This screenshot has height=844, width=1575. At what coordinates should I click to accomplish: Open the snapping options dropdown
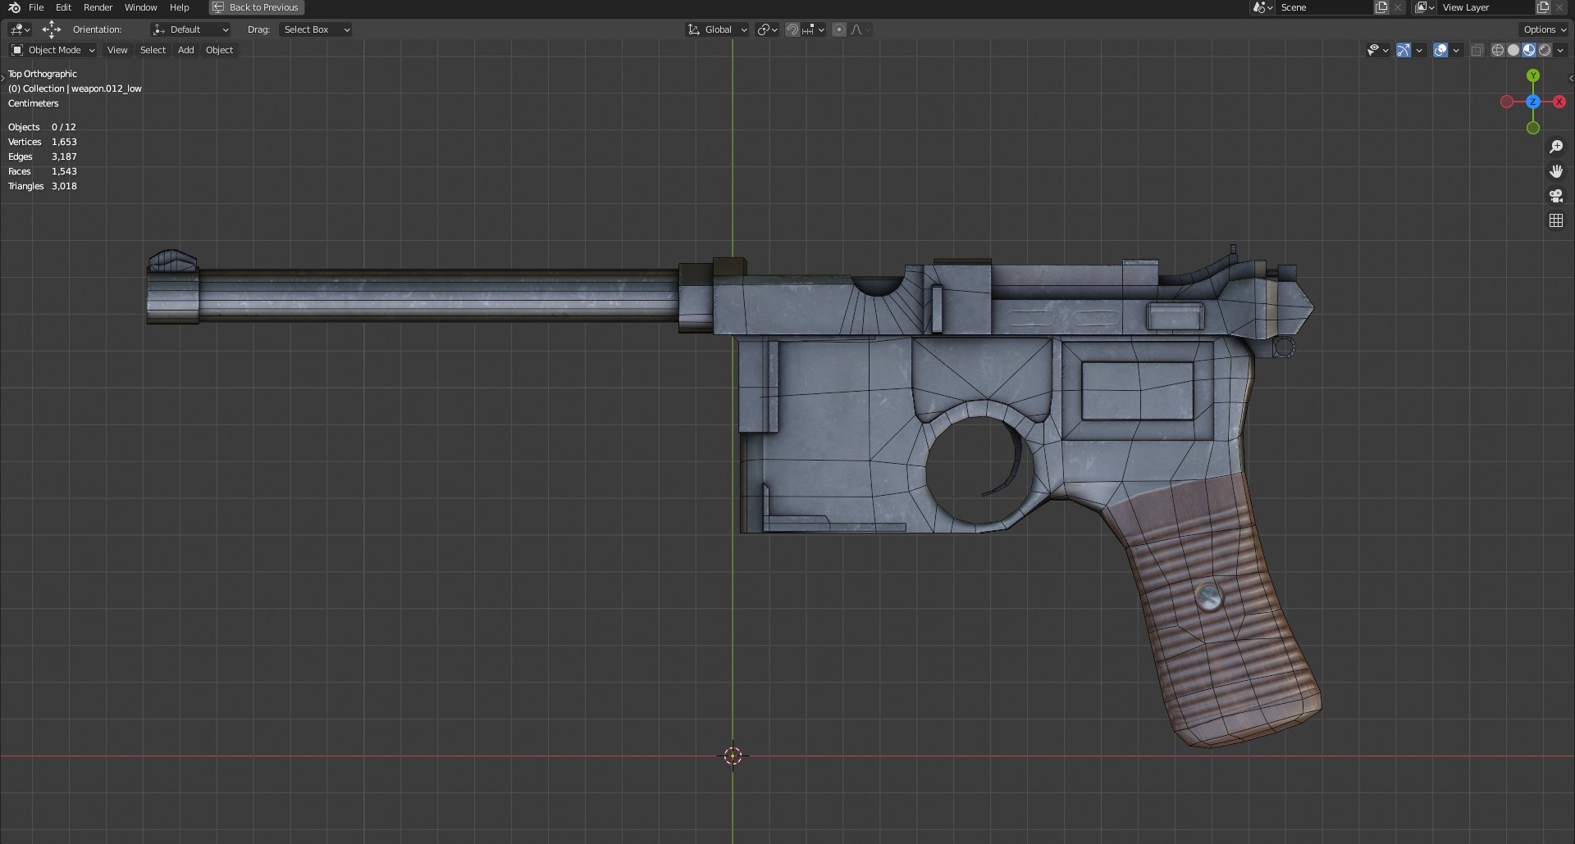point(813,29)
